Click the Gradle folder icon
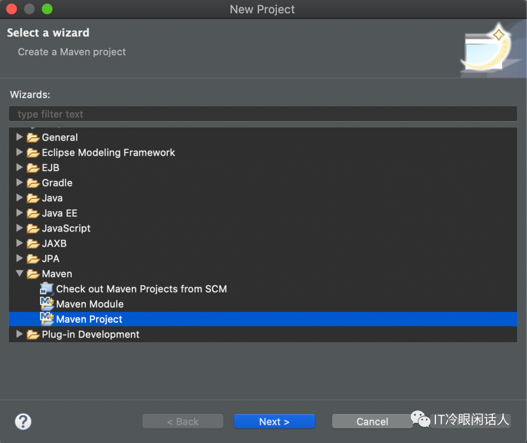This screenshot has width=527, height=443. (x=33, y=183)
